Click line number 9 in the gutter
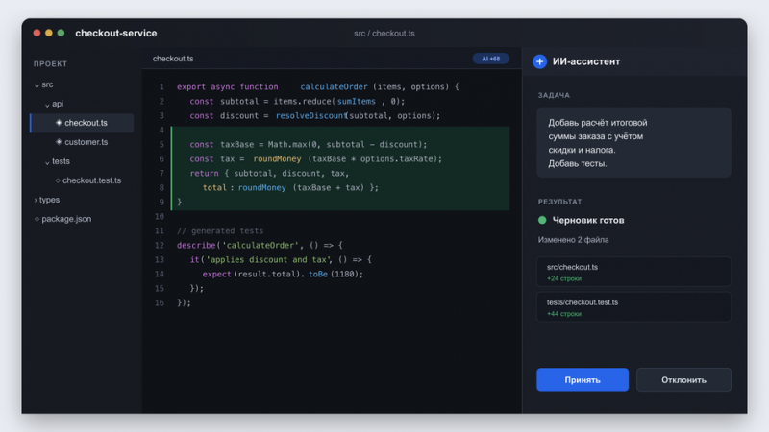Image resolution: width=769 pixels, height=432 pixels. (x=161, y=203)
